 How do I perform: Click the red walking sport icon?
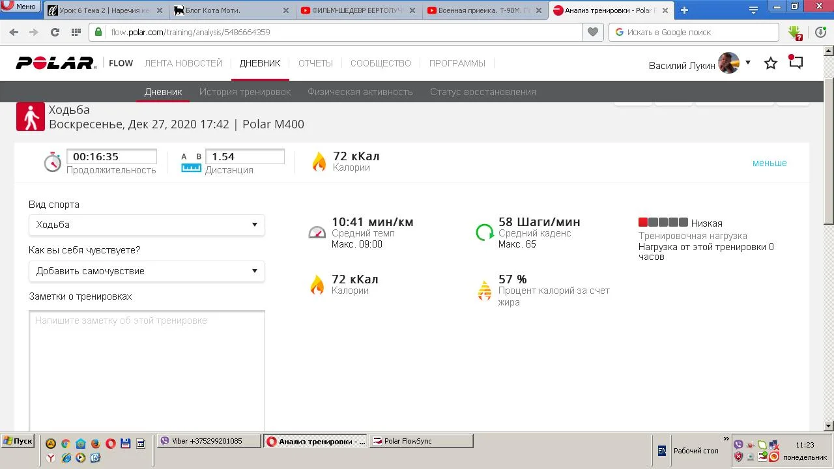(x=31, y=117)
